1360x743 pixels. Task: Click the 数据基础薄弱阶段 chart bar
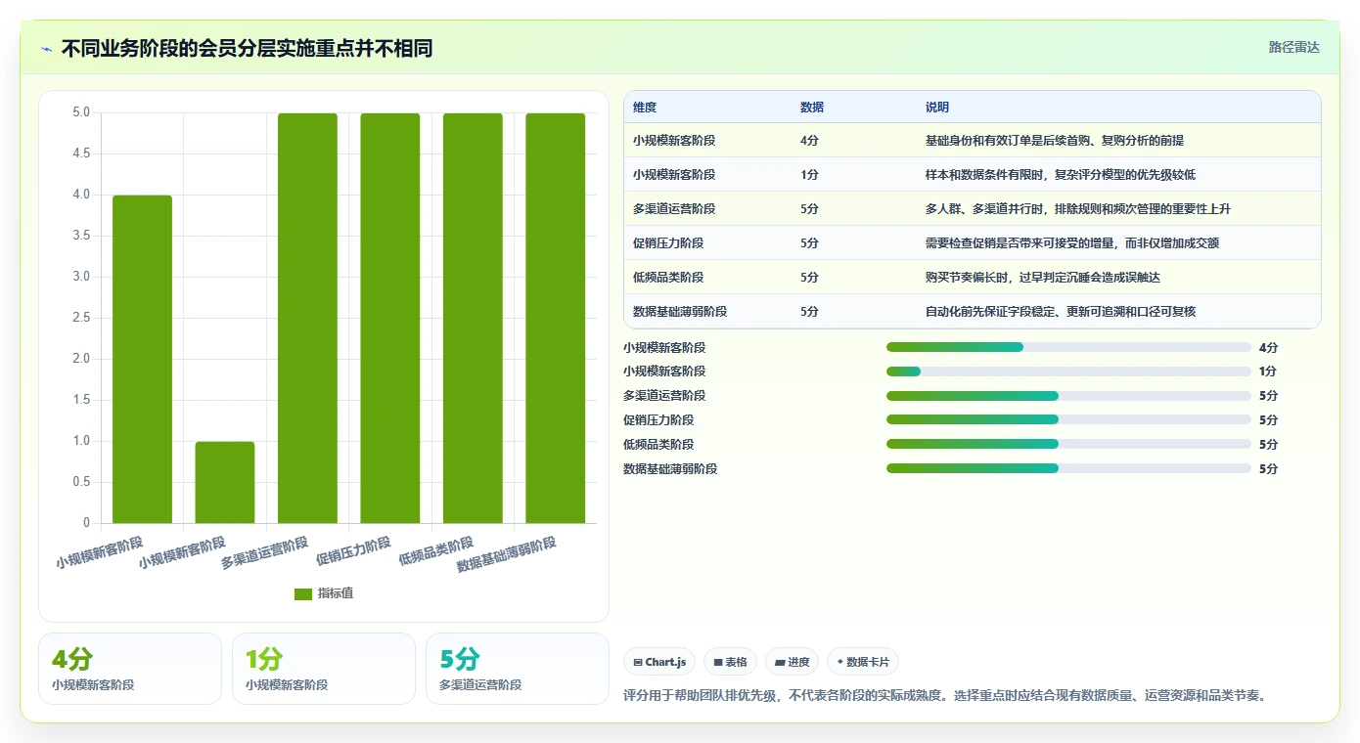click(x=556, y=318)
